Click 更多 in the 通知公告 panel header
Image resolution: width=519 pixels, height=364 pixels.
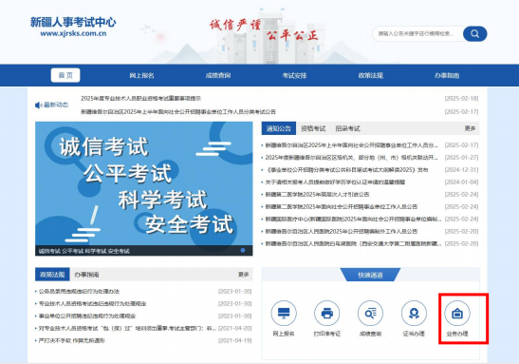pos(470,128)
